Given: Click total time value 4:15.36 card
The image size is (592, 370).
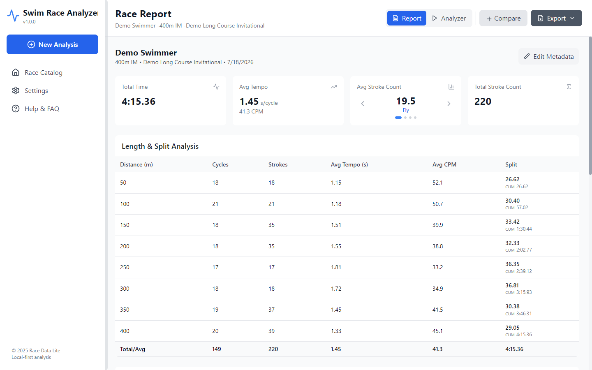Looking at the screenshot, I should (x=139, y=102).
